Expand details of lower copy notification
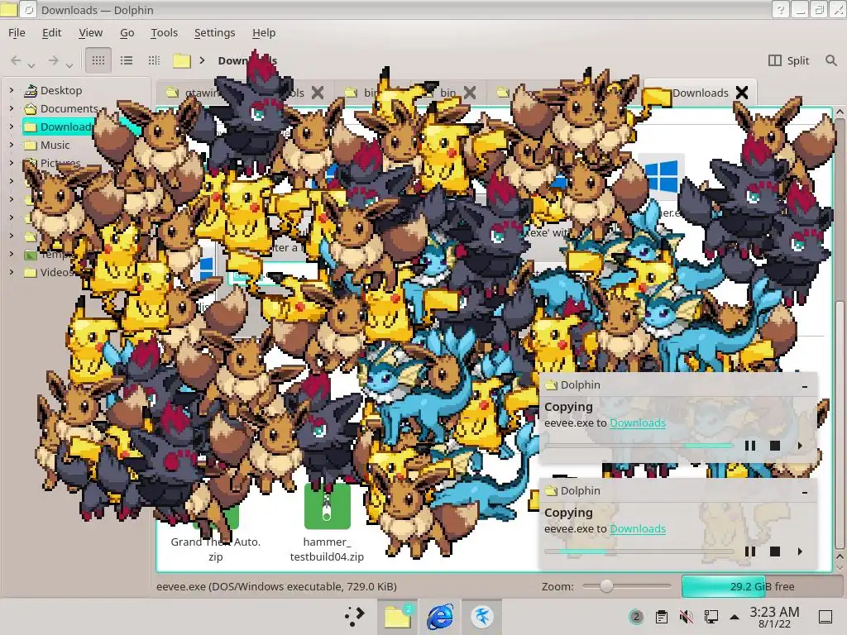Viewport: 847px width, 635px height. coord(800,551)
